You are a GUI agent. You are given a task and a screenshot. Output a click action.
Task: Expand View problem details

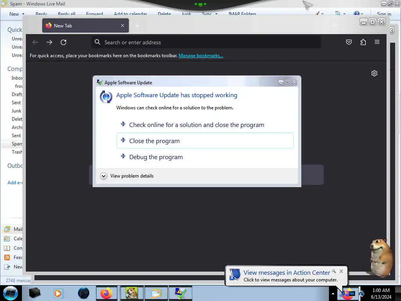(127, 176)
